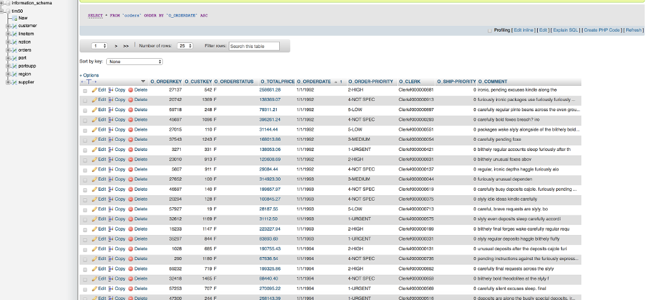Click the full texts toggle arrows icon in header
The width and height of the screenshot is (647, 300).
[88, 81]
